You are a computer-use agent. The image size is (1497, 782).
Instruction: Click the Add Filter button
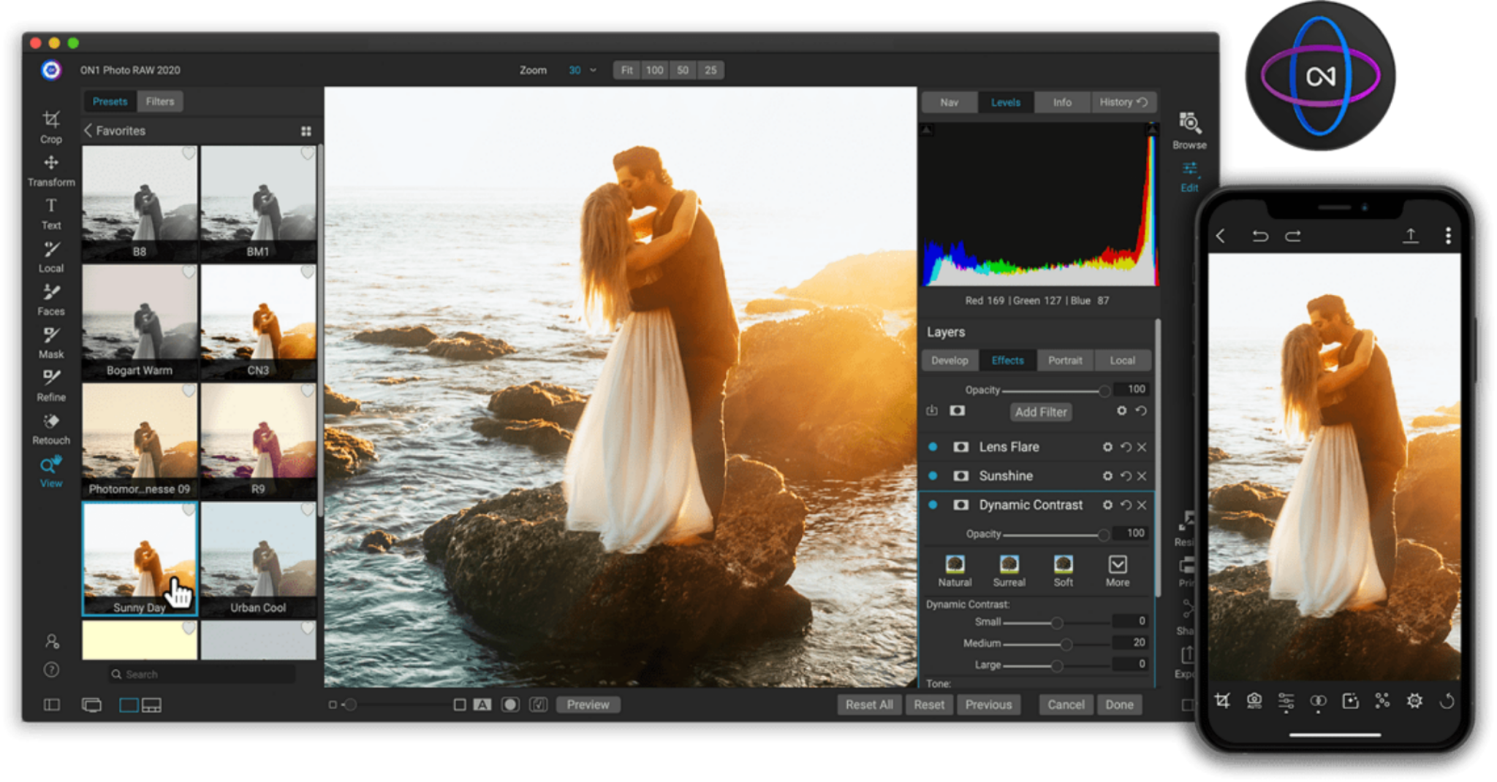(x=1041, y=412)
